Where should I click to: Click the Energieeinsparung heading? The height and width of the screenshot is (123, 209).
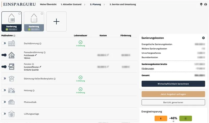152,112
